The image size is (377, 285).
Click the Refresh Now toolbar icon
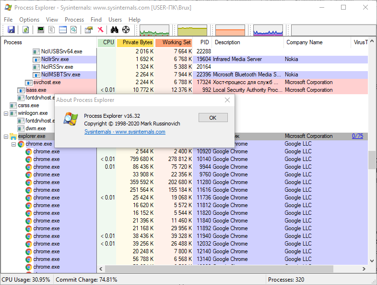point(25,30)
